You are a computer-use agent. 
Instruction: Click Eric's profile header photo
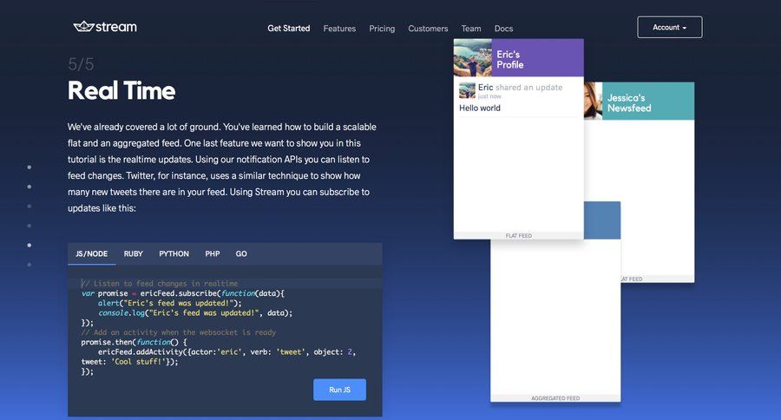tap(472, 58)
